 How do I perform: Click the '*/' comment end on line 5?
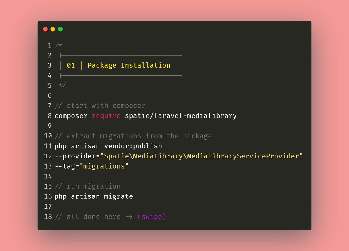(62, 86)
